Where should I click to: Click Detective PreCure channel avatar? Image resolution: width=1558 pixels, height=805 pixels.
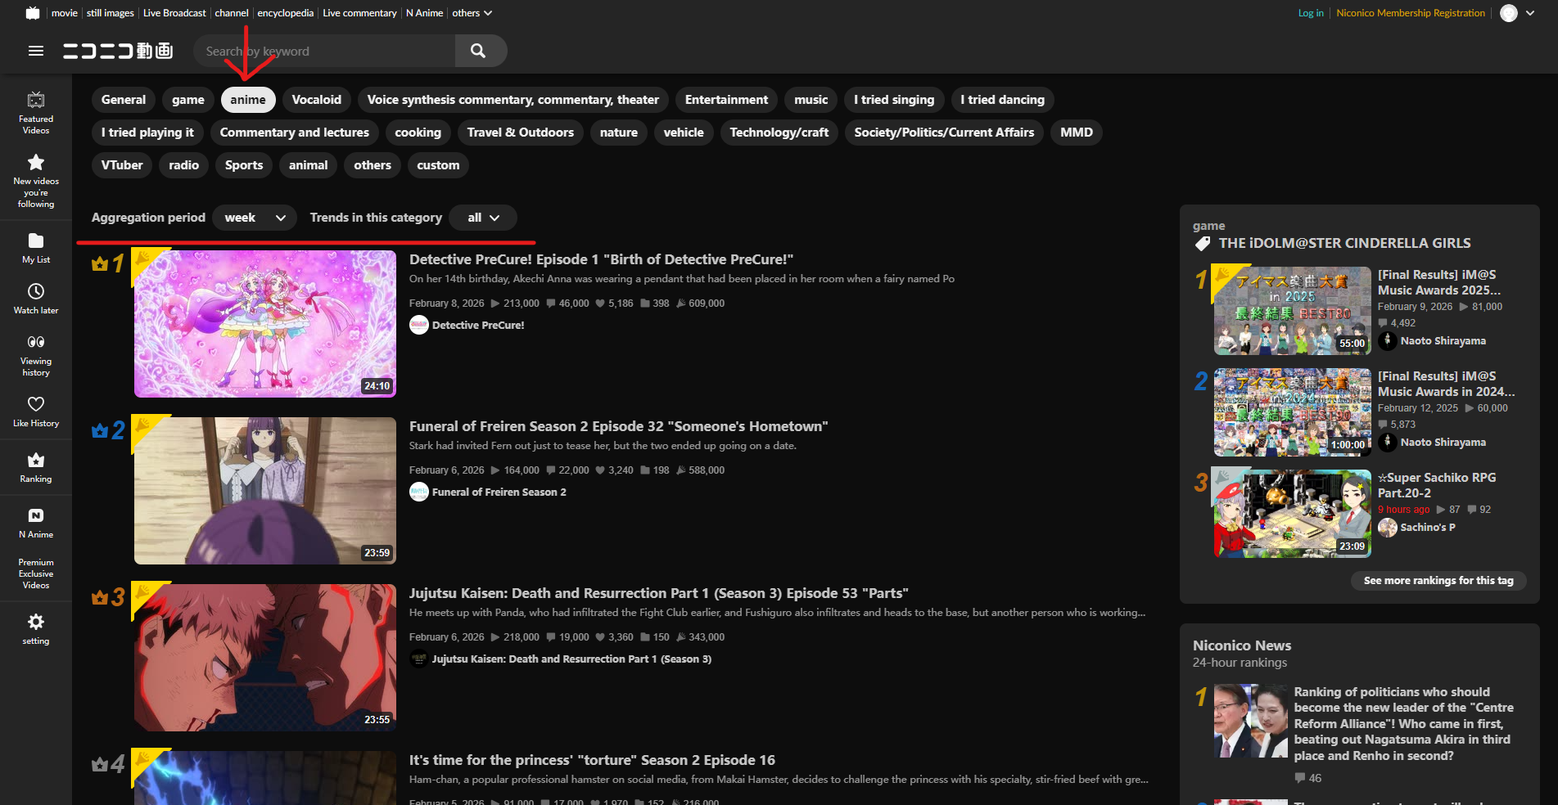[419, 325]
